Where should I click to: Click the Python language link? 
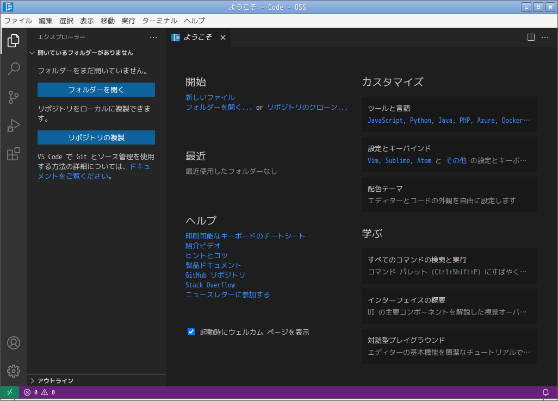coord(420,121)
